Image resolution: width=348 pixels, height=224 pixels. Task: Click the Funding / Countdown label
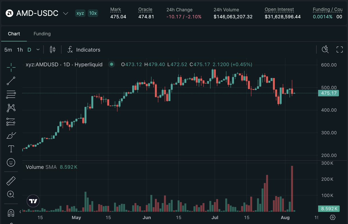pos(328,10)
